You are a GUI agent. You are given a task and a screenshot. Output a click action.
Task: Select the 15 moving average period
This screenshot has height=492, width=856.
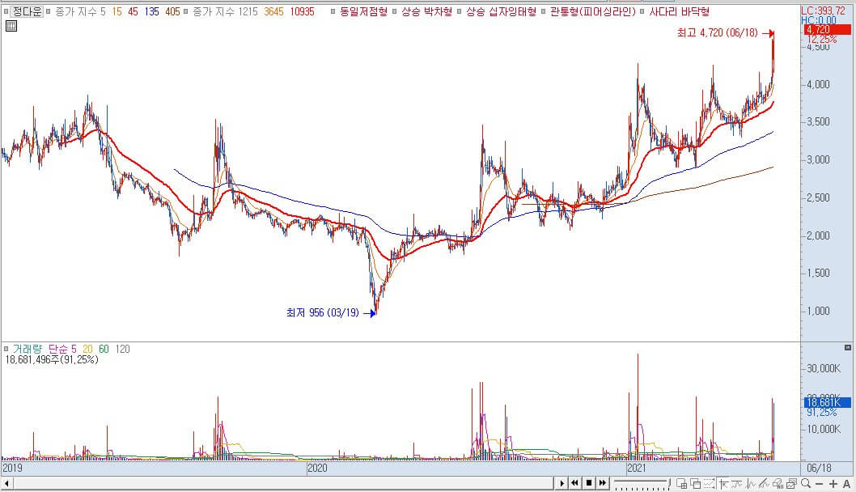point(117,11)
